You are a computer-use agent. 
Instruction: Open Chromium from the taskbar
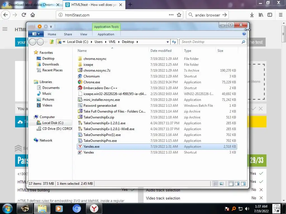click(x=77, y=208)
